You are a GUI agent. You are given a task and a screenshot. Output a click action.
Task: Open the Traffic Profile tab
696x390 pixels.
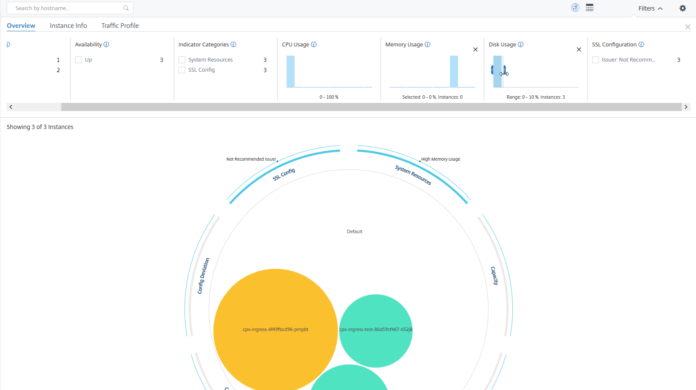[120, 25]
